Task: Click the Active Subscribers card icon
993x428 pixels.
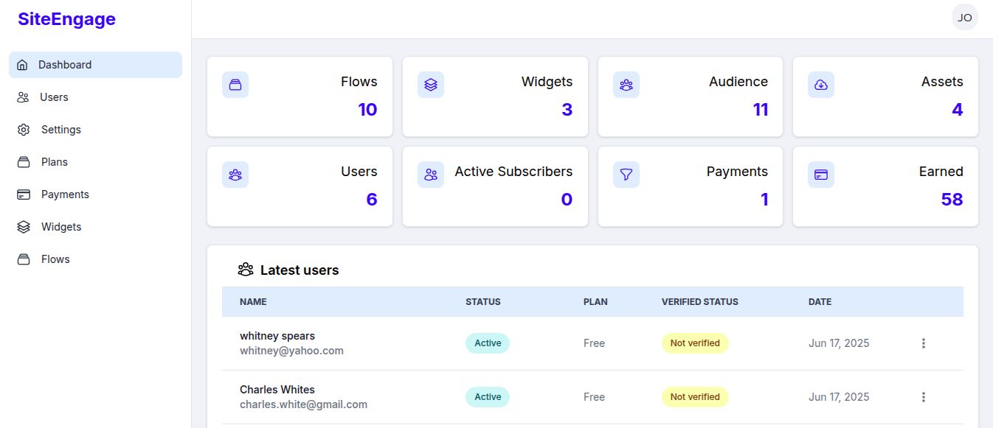Action: tap(431, 175)
